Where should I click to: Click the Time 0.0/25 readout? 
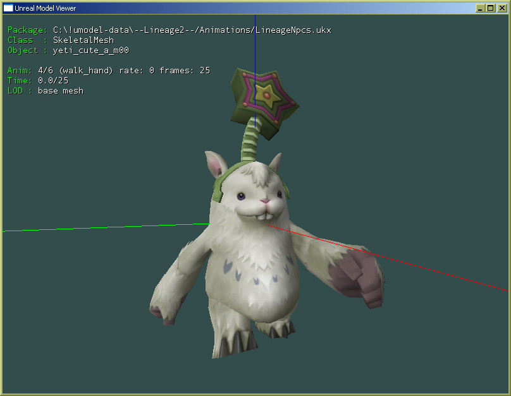[x=38, y=80]
